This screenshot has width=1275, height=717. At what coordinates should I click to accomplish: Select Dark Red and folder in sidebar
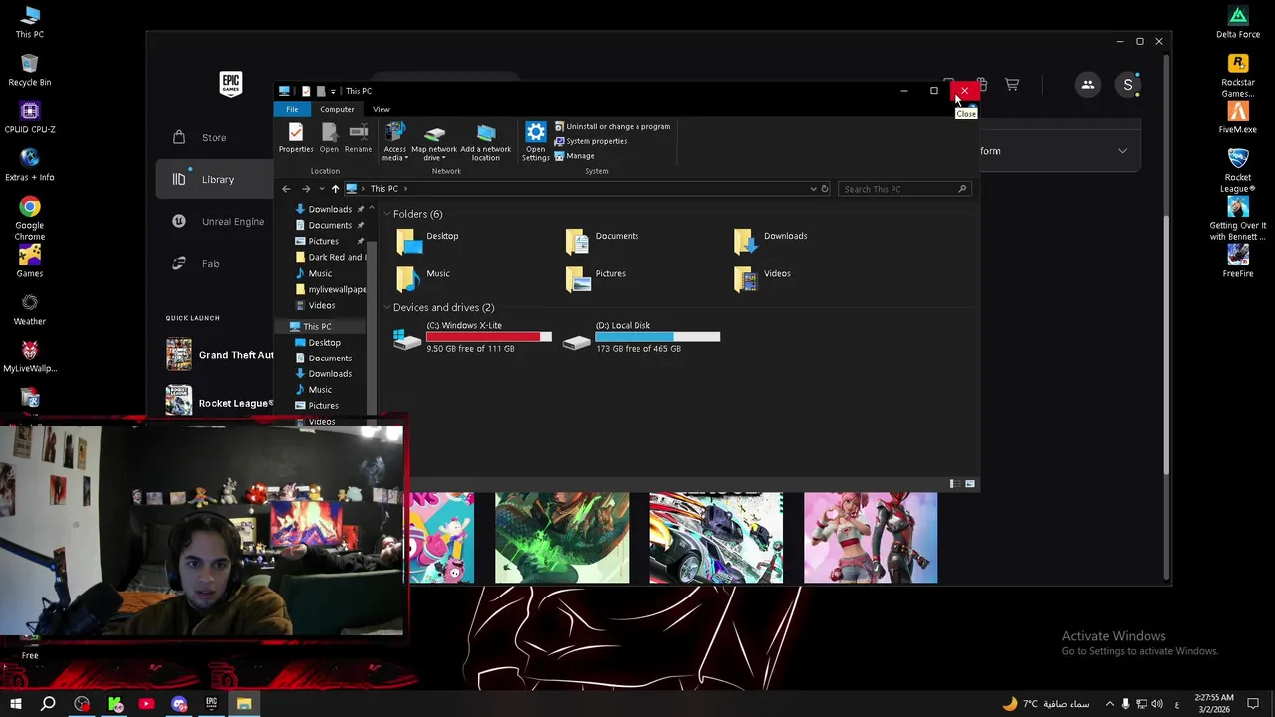pos(330,257)
